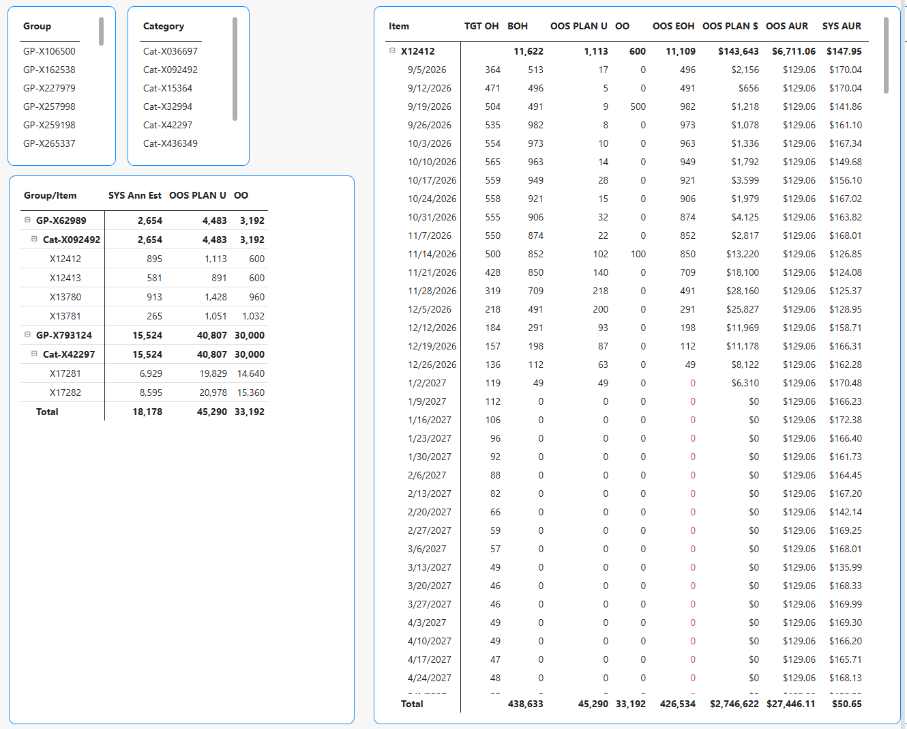Click the OOS AUR column header

pyautogui.click(x=787, y=26)
